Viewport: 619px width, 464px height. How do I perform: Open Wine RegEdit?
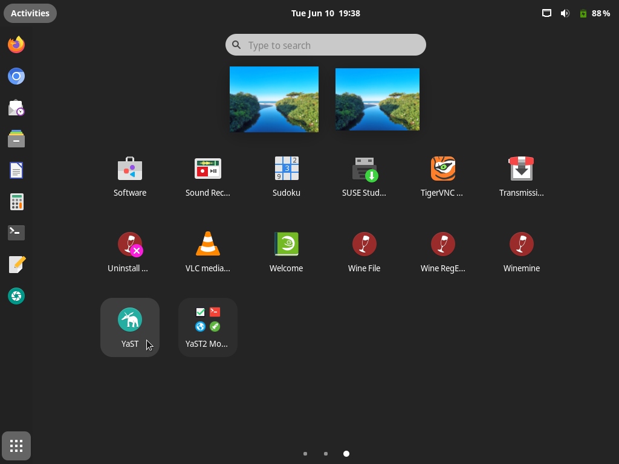click(x=442, y=252)
